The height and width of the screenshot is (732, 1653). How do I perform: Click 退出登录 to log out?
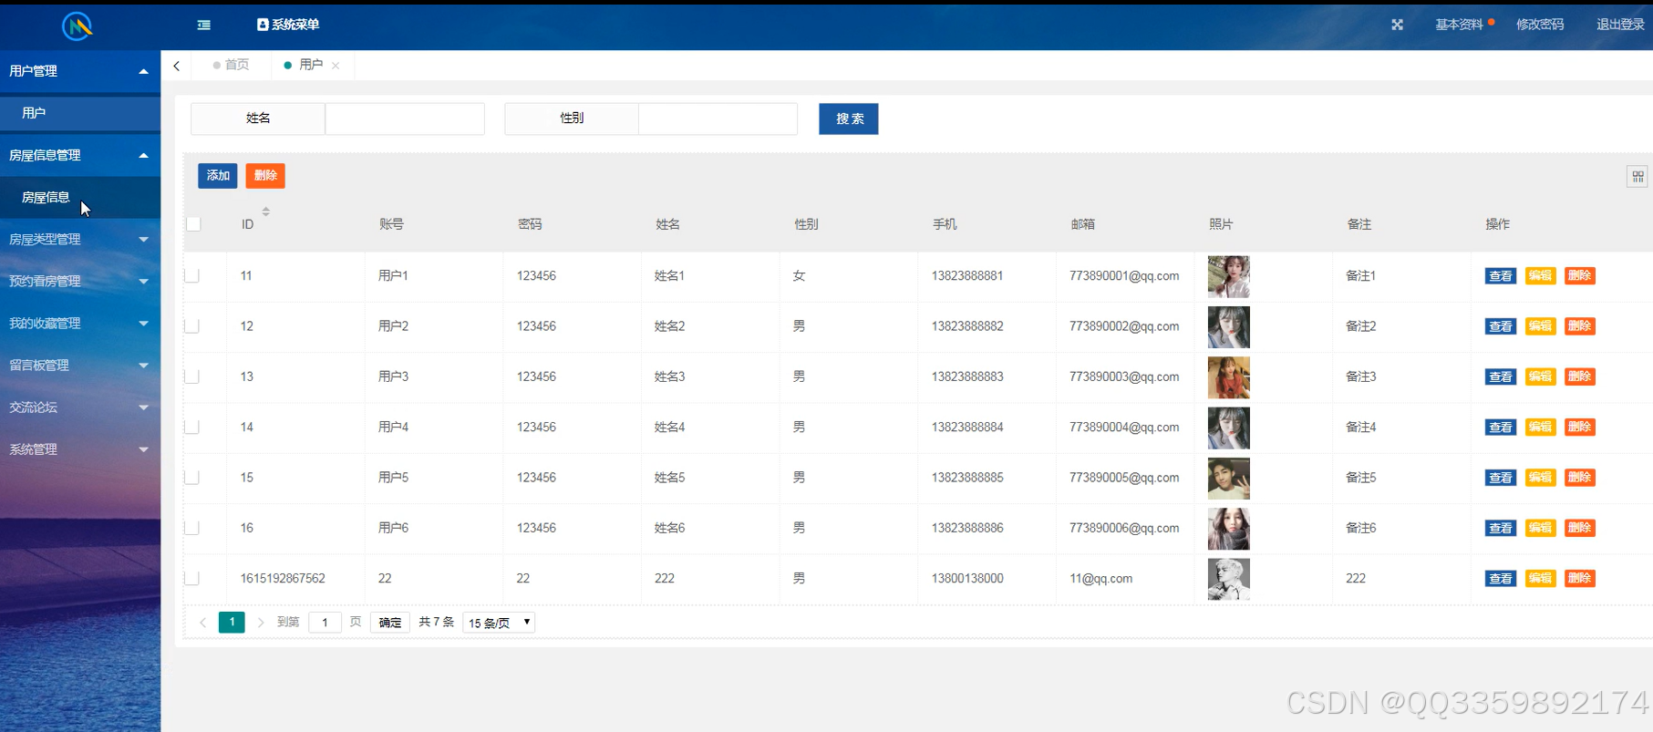point(1620,25)
